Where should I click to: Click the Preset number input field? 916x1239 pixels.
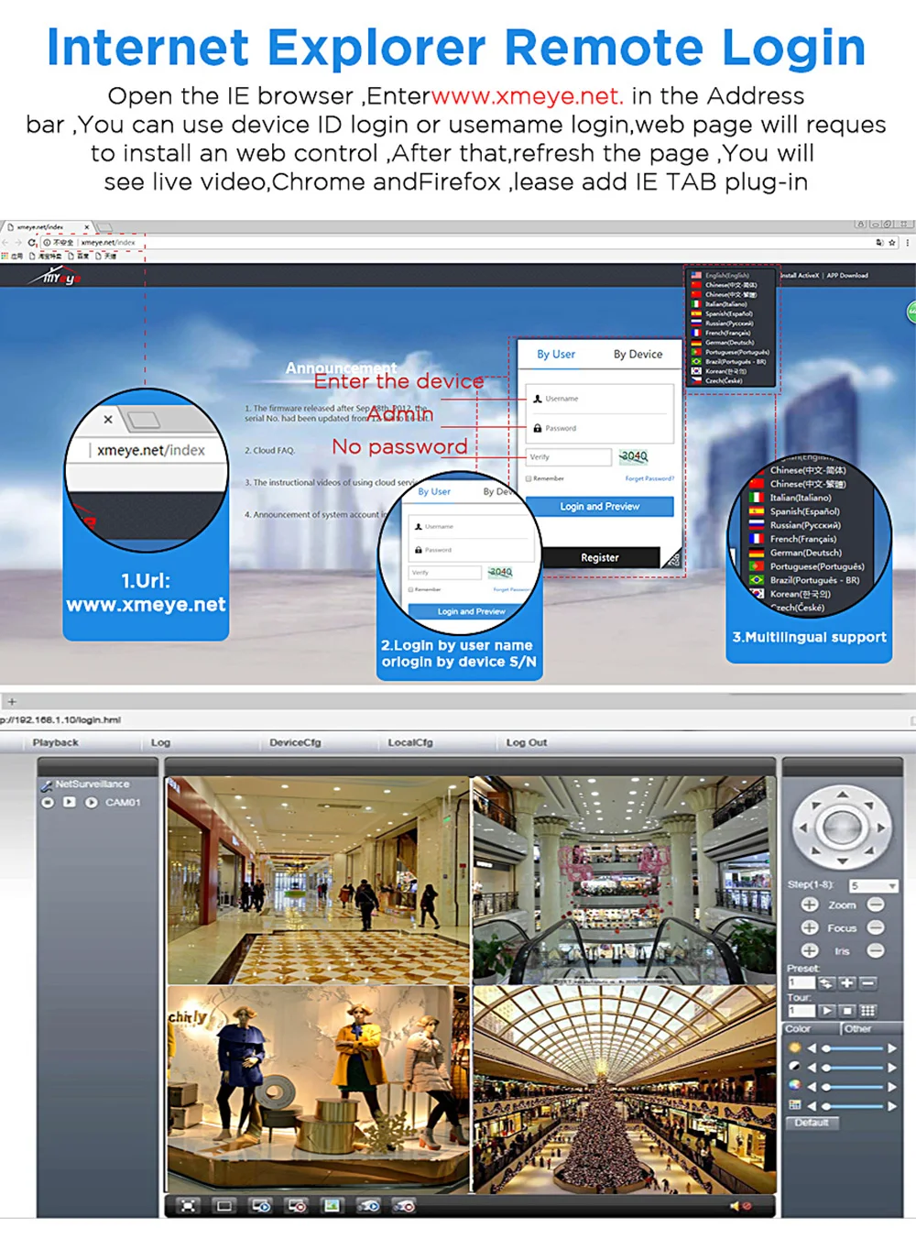click(x=801, y=982)
